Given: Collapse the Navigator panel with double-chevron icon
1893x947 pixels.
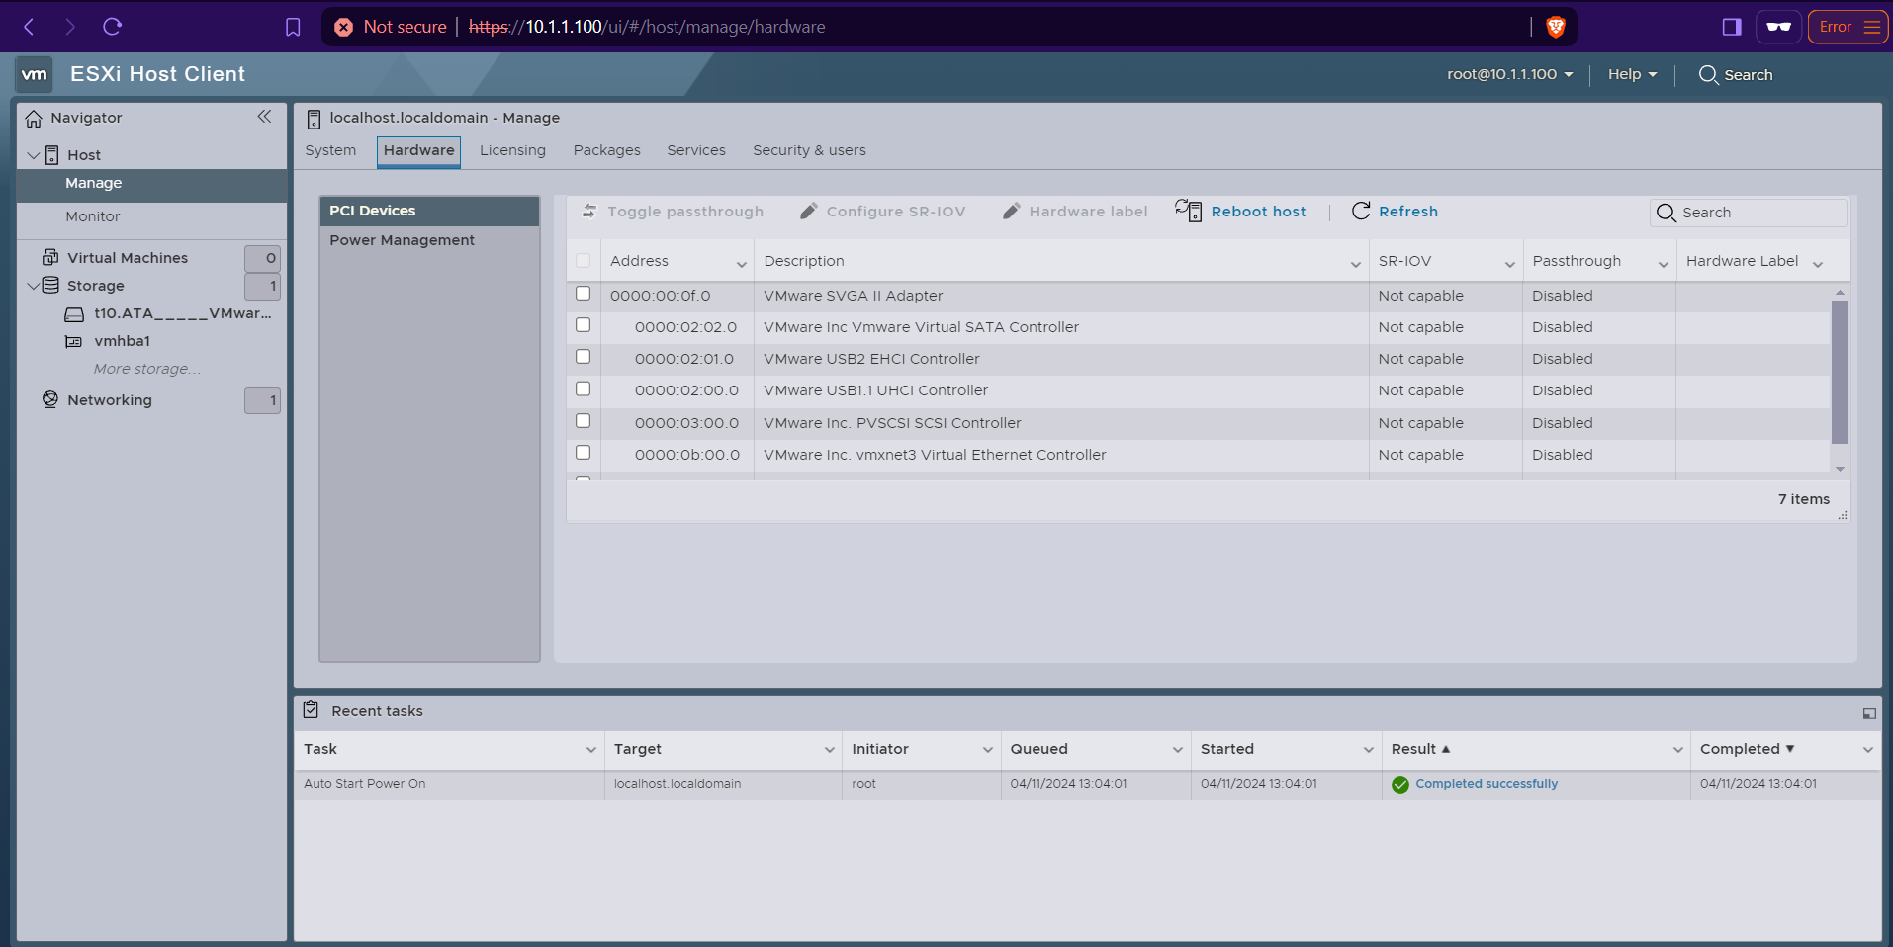Looking at the screenshot, I should point(264,117).
